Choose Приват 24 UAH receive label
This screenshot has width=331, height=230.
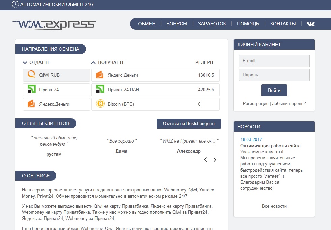coord(123,90)
